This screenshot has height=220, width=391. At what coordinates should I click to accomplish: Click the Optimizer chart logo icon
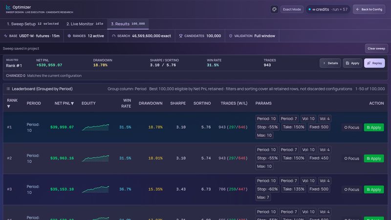(x=8, y=7)
